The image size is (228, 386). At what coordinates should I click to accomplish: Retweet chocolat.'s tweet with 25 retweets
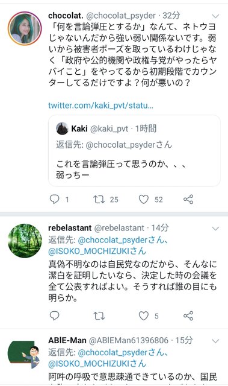[x=99, y=199]
